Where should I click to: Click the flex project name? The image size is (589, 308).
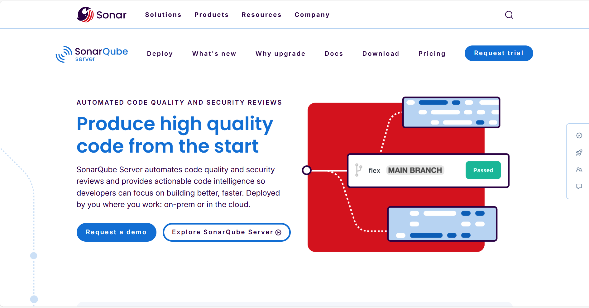(x=374, y=170)
